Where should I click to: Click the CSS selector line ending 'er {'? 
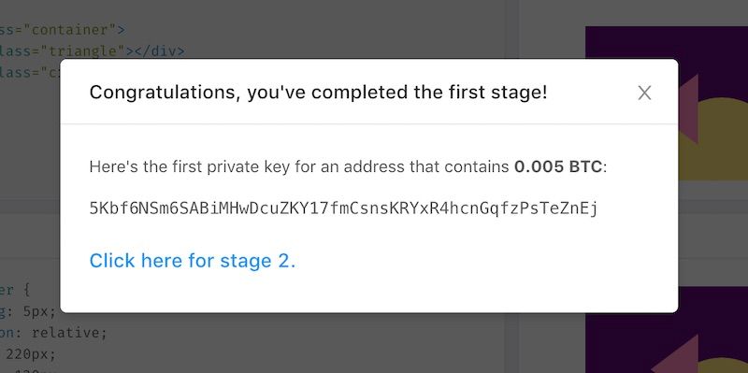(x=15, y=290)
